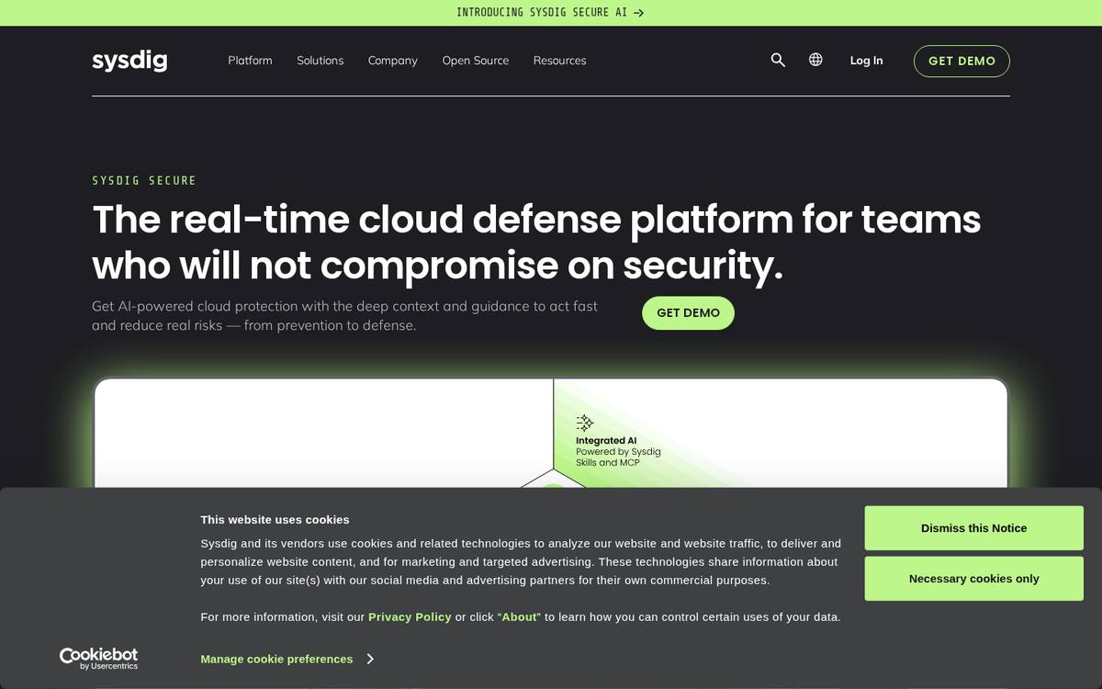
Task: Click the outlined GET DEMO header button
Action: [x=961, y=61]
